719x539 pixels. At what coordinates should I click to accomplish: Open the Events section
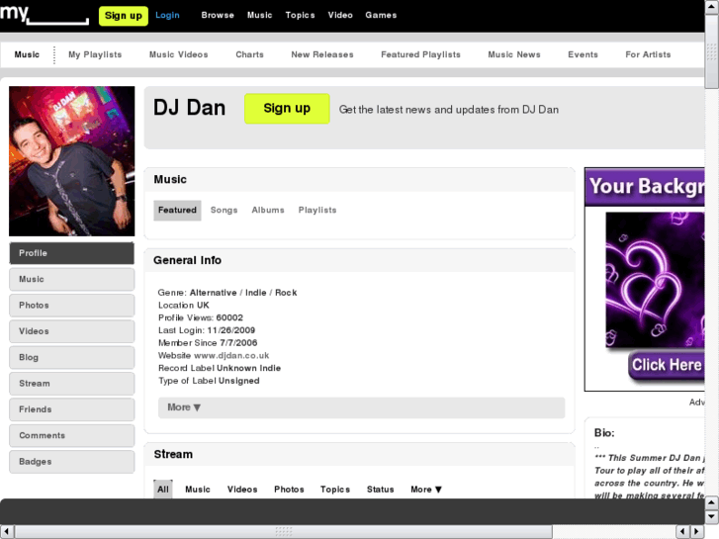click(x=583, y=54)
